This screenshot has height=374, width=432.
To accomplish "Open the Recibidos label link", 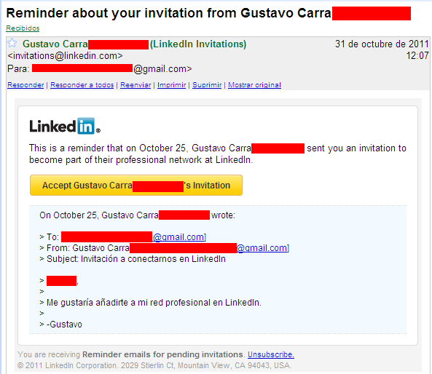I will (x=23, y=28).
